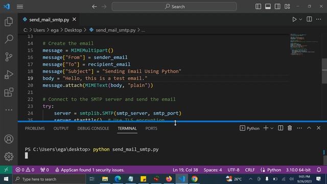
Task: Open editor More Actions ellipsis
Action: 319,19
